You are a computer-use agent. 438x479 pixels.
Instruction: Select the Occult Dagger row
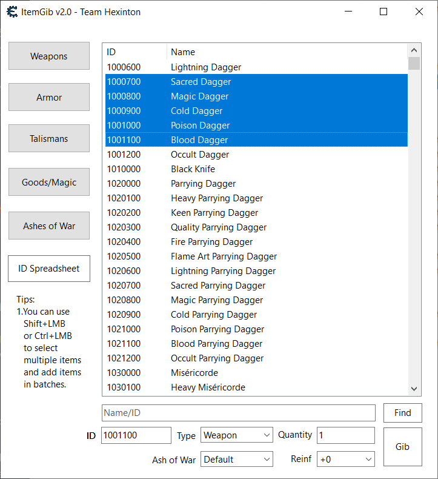(256, 155)
